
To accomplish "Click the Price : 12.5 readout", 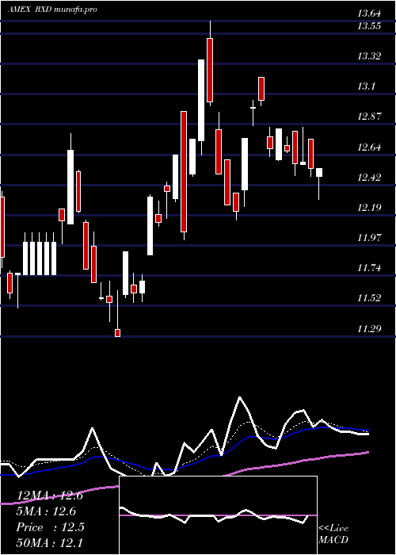I will [50, 527].
